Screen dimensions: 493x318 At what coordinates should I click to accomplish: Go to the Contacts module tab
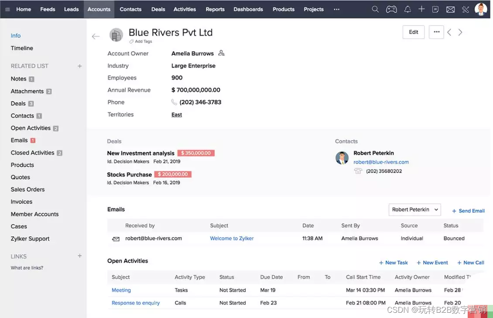click(130, 10)
